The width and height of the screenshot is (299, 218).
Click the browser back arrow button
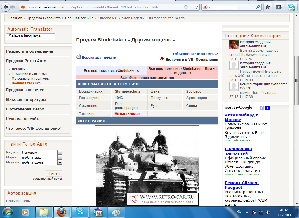6,7
